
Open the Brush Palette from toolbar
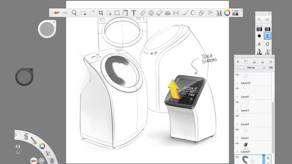[219, 13]
